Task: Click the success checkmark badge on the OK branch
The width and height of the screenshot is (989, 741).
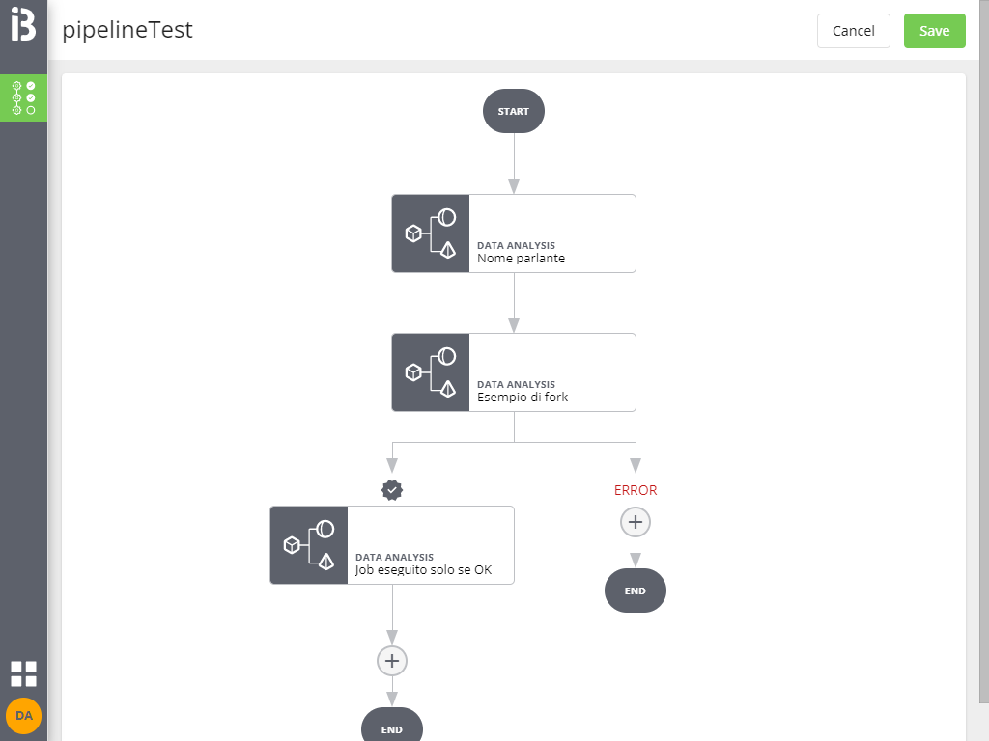Action: coord(391,490)
